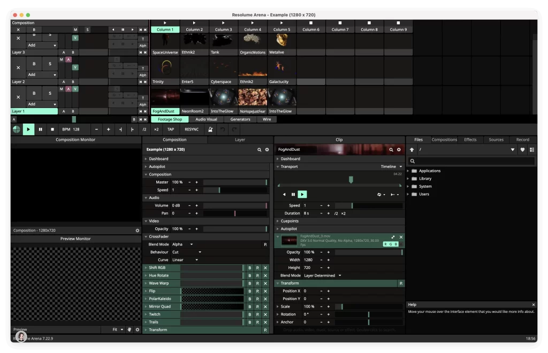Open the Layer Determined blend mode dropdown
The height and width of the screenshot is (353, 548).
pyautogui.click(x=321, y=275)
